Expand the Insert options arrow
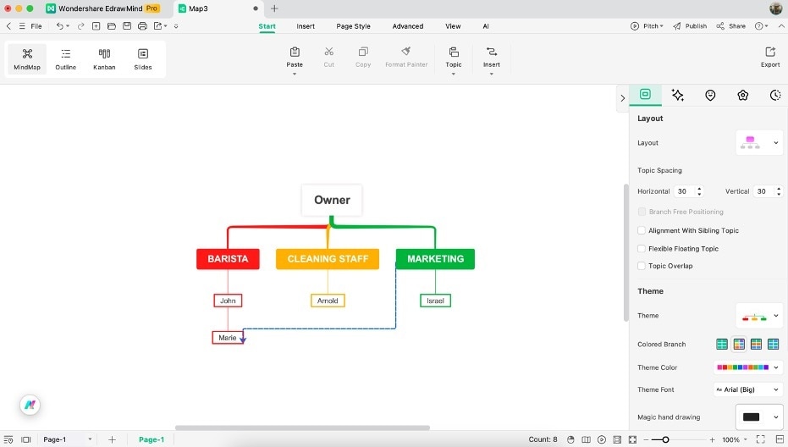Image resolution: width=788 pixels, height=447 pixels. 492,74
